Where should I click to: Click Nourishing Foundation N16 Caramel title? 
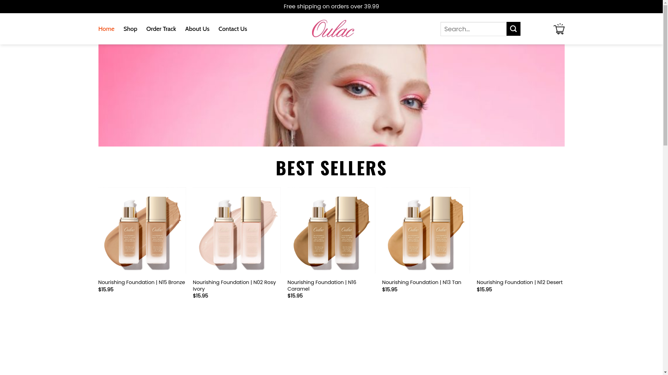(x=322, y=285)
